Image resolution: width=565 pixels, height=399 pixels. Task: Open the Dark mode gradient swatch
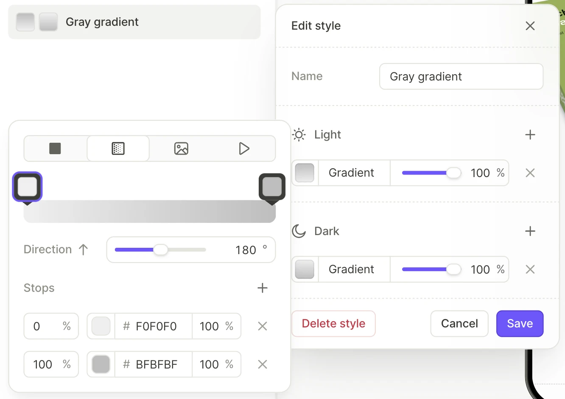point(305,269)
